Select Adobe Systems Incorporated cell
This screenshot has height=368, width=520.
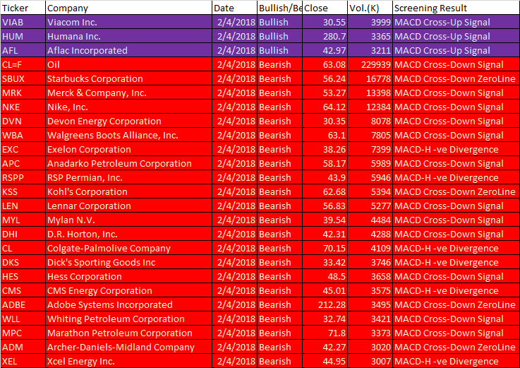pos(128,304)
